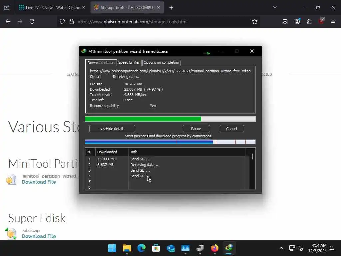The width and height of the screenshot is (341, 256).
Task: Open the Windows Start menu
Action: point(112,248)
